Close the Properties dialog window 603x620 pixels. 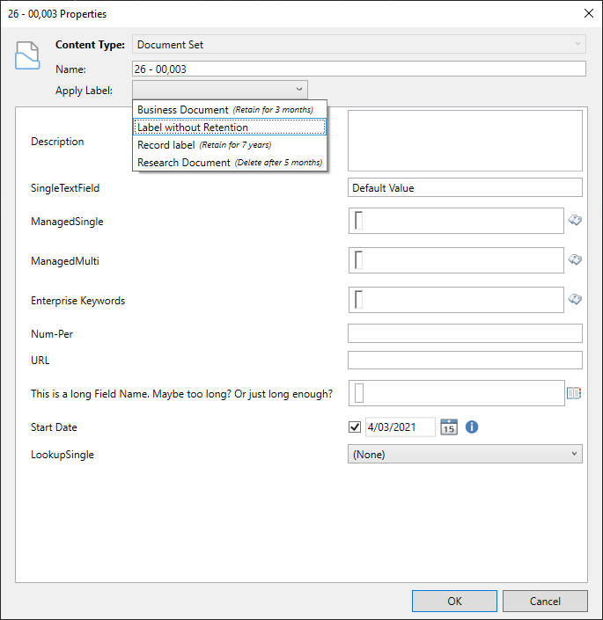[x=589, y=13]
